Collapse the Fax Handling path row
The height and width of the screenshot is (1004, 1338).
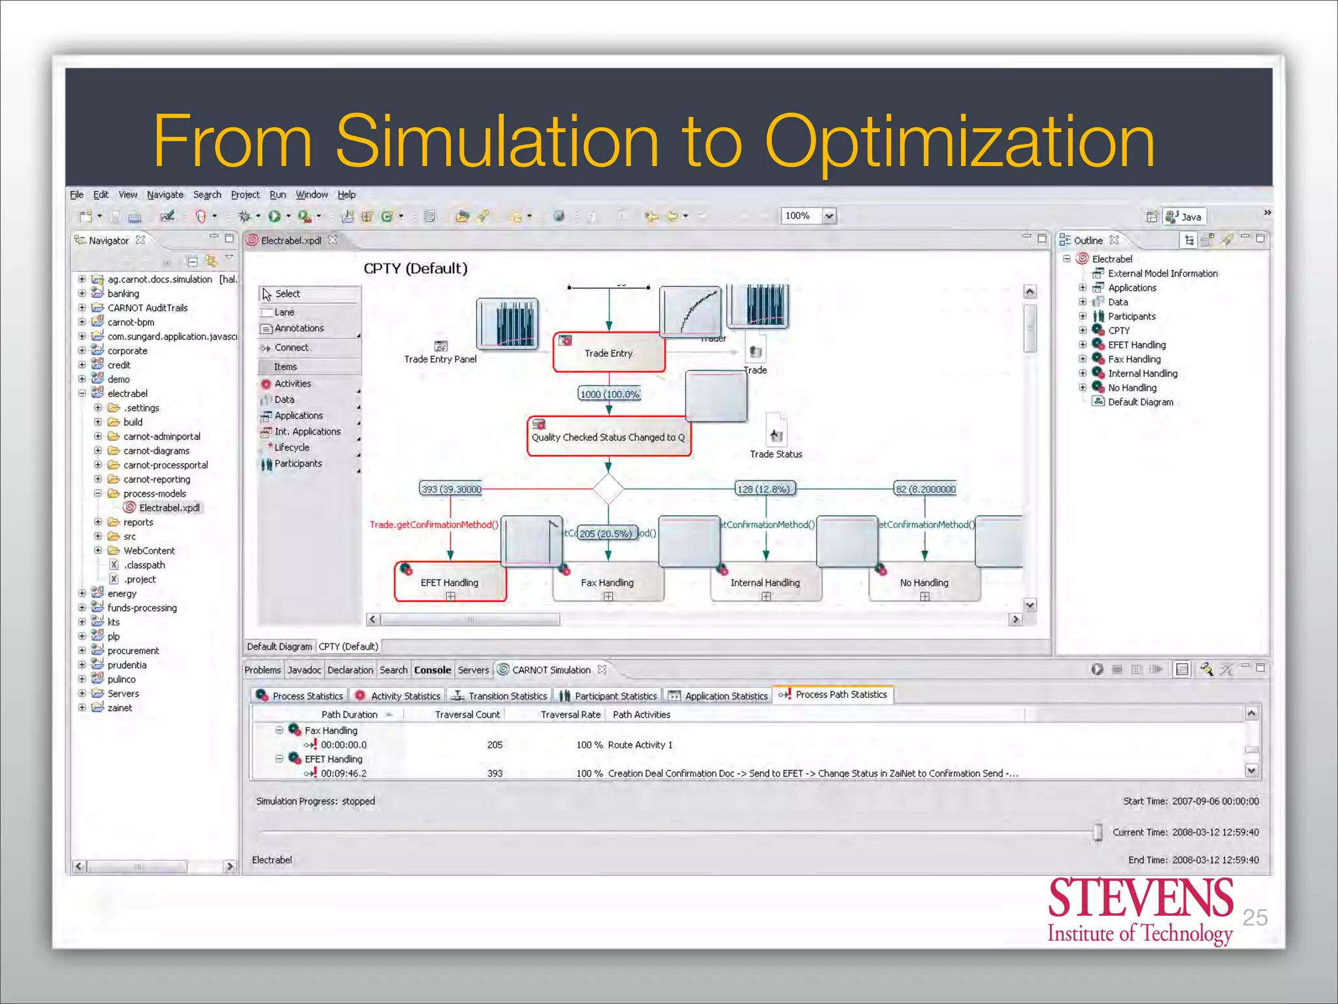(279, 730)
